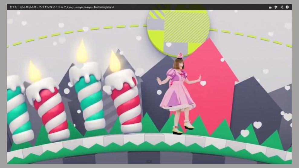299x168 pixels.
Task: Click the thumbs up like icon
Action: pyautogui.click(x=270, y=7)
